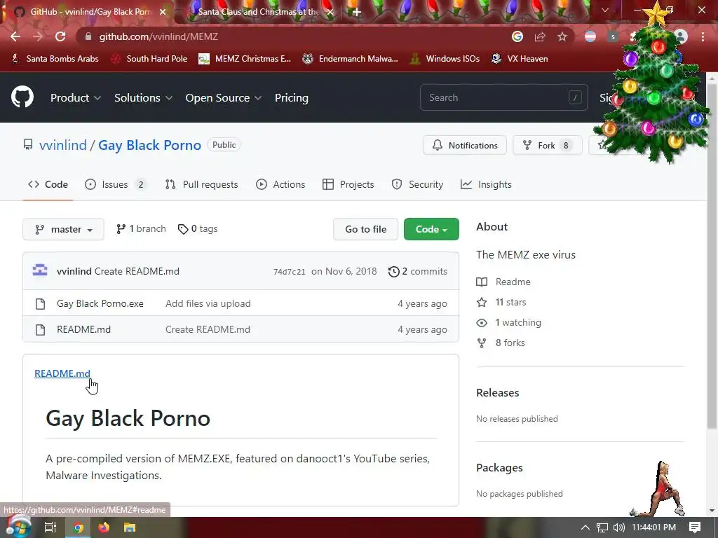The image size is (718, 538).
Task: Click the 8 forks link in About
Action: click(x=510, y=343)
